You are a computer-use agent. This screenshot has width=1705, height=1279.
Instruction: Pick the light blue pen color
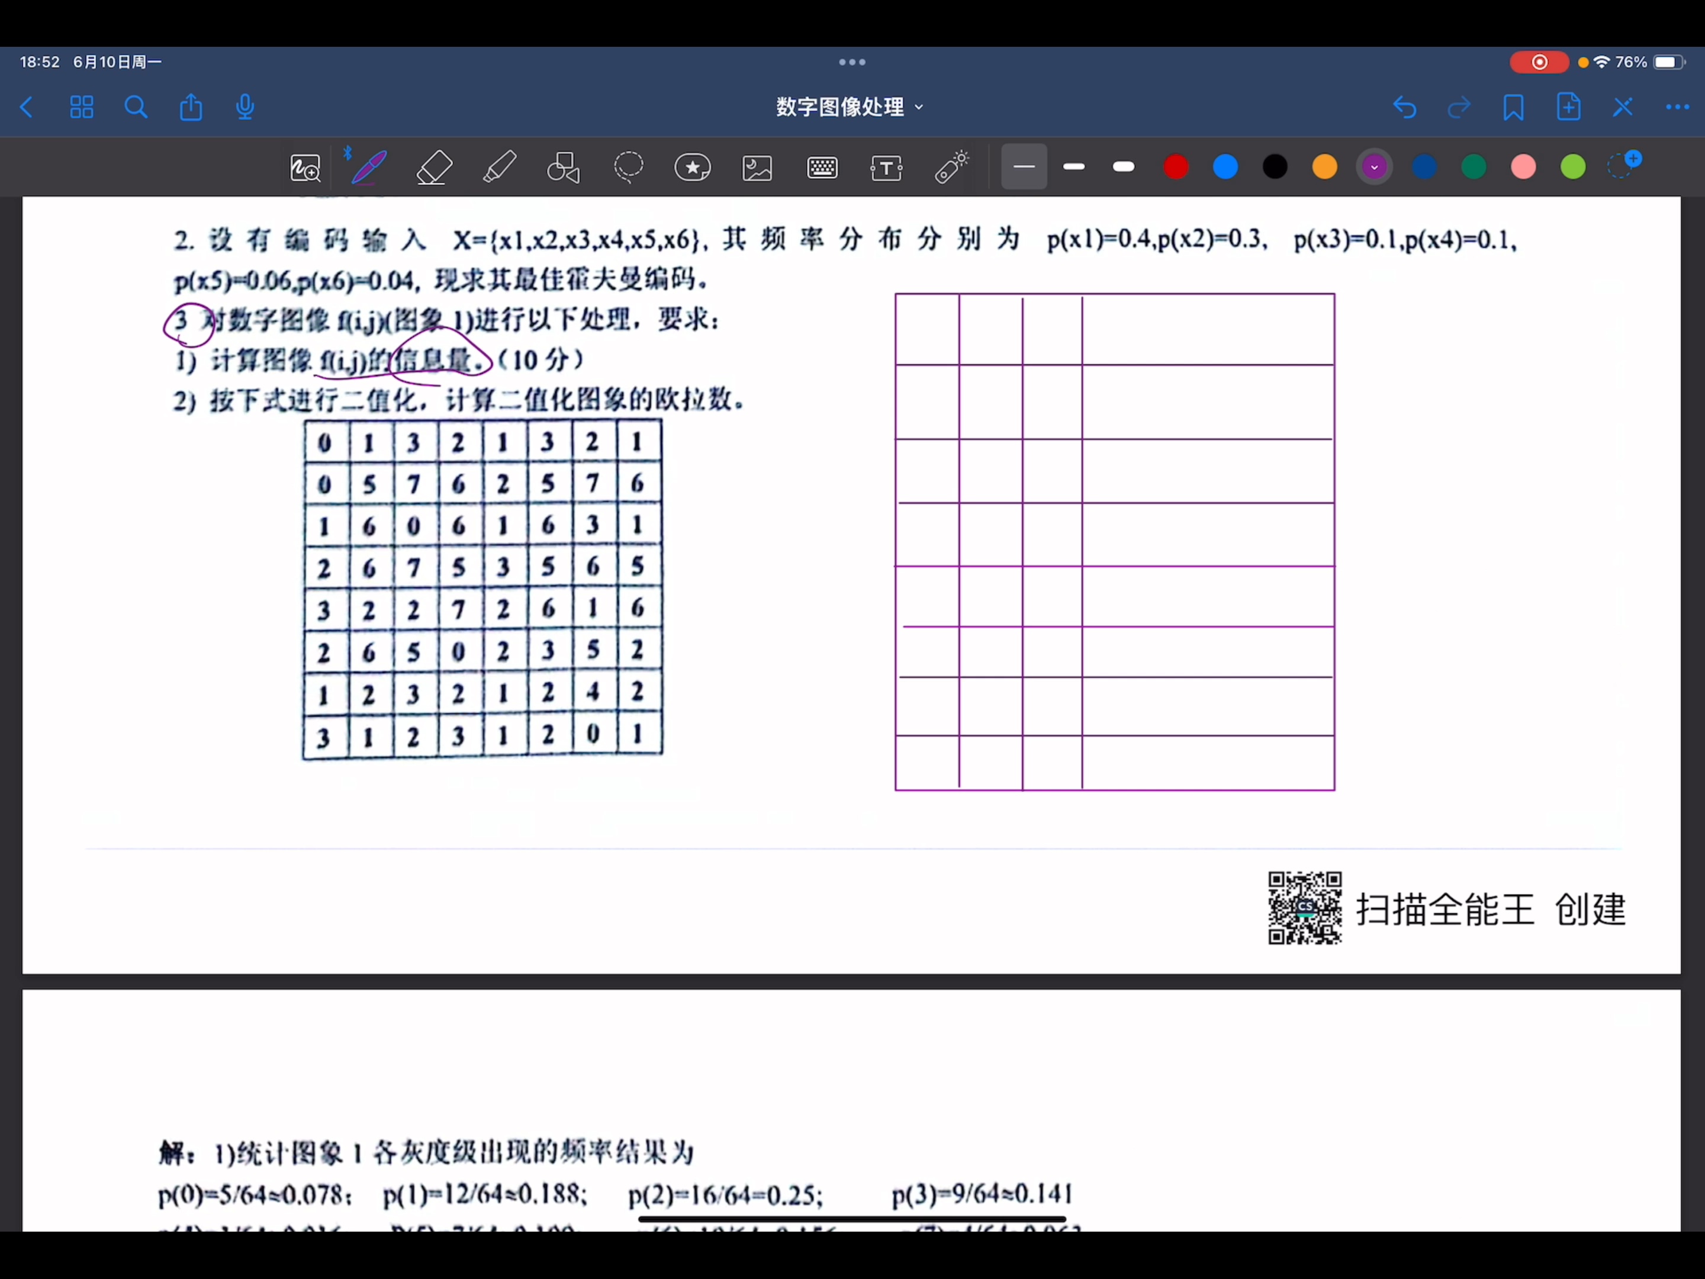point(1225,166)
